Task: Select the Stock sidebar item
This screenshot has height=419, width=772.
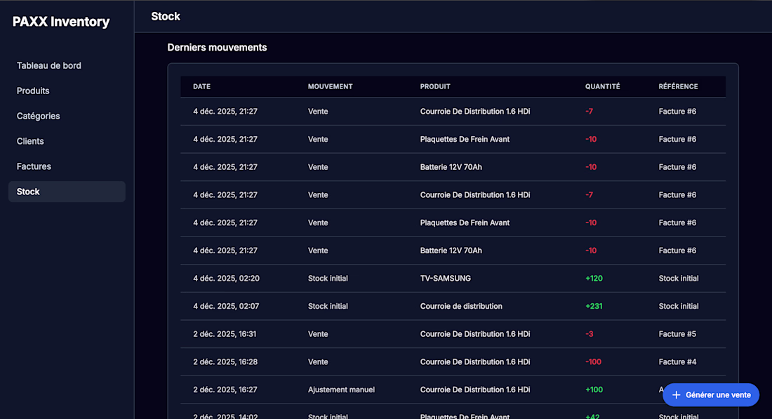Action: tap(28, 192)
